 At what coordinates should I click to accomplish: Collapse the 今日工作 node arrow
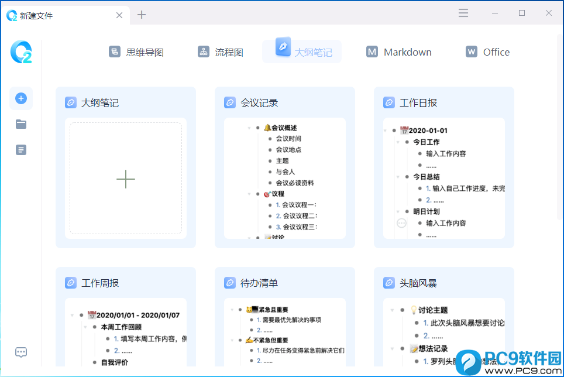click(x=398, y=142)
